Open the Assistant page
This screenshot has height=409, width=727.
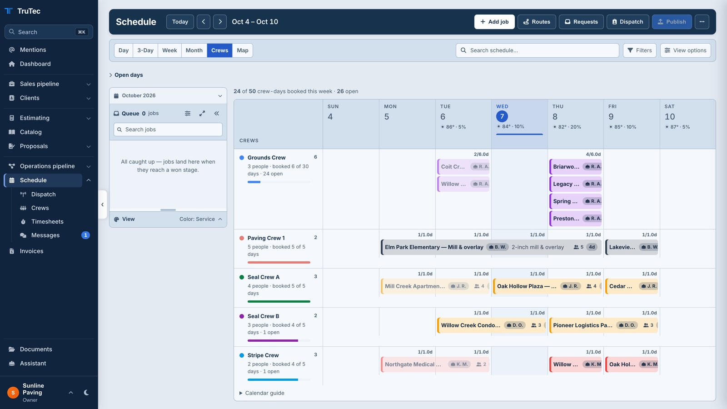49,364
